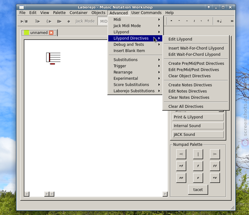
Task: Insert pianissimo (pp) dynamic from Numpad Palette
Action: 181,178
